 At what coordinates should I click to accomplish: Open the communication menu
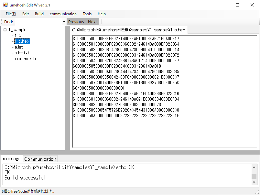pos(63,14)
